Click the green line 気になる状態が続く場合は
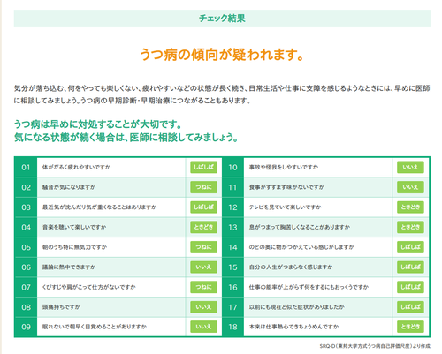This screenshot has height=354, width=442. click(126, 137)
